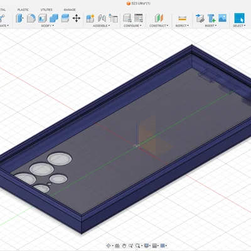251x251 pixels.
Task: Click the T-with-plus Insert icon
Action: coord(211,18)
